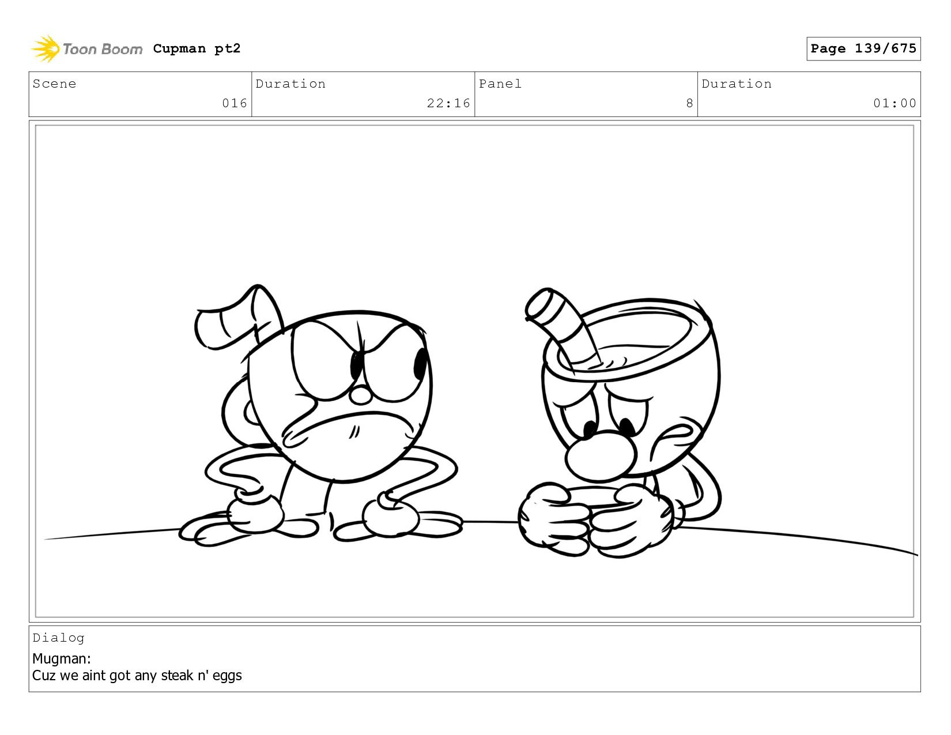Select the line 'Cuz we aint got any steak n' eggs'
951x735 pixels.
tap(137, 676)
